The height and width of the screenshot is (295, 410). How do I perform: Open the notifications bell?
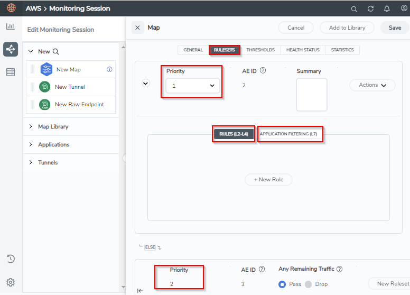[x=387, y=8]
